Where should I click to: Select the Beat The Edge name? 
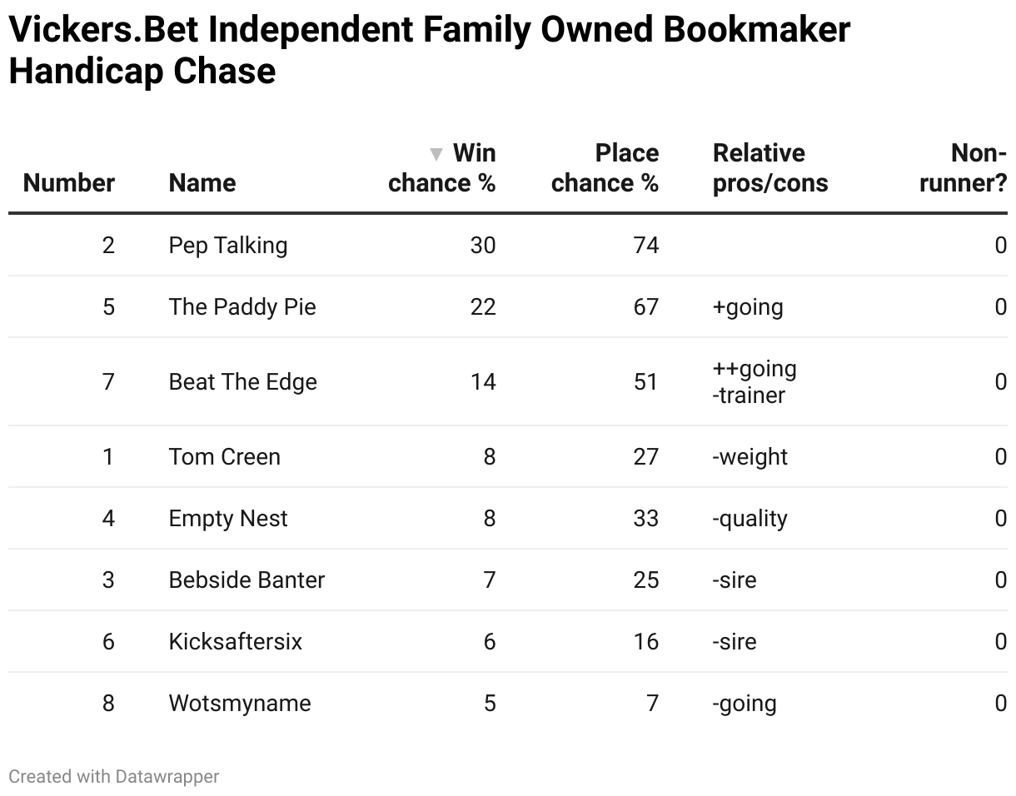tap(243, 382)
